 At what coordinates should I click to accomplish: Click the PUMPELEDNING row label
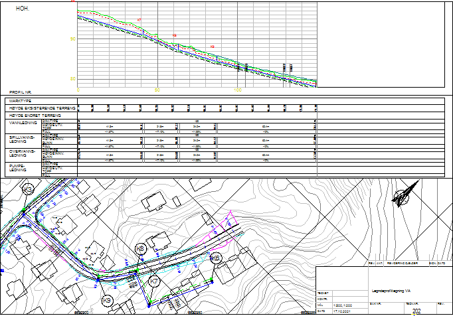[17, 169]
